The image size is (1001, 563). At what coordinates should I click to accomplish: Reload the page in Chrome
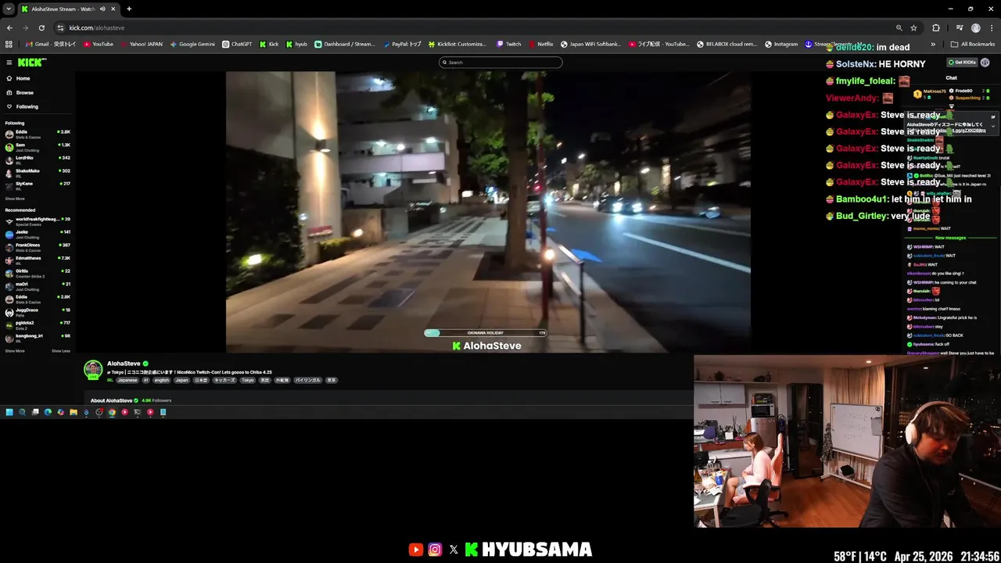[41, 27]
